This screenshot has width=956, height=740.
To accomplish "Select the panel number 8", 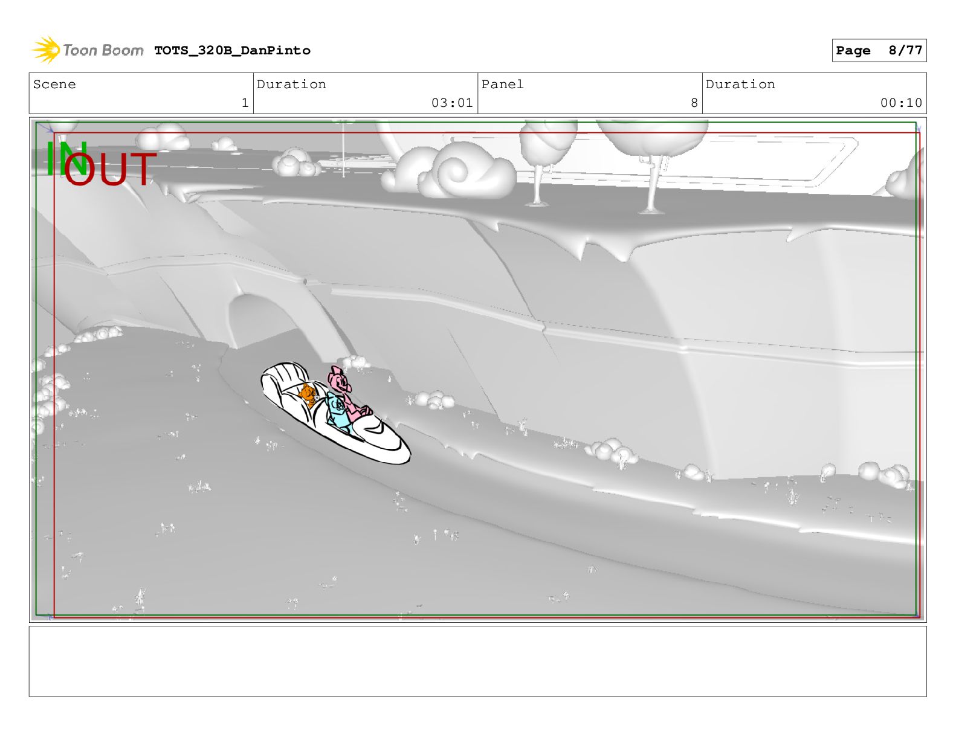I will tap(694, 103).
